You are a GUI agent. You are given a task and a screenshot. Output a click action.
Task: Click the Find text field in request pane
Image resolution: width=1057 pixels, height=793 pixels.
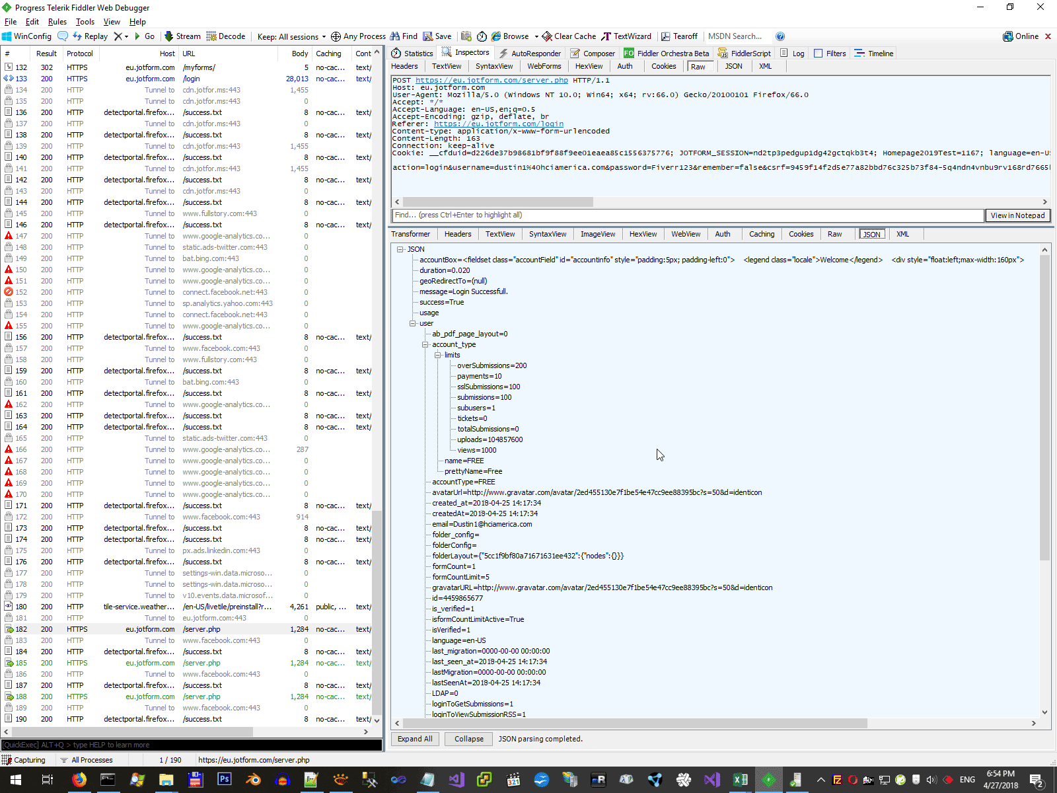coord(687,215)
